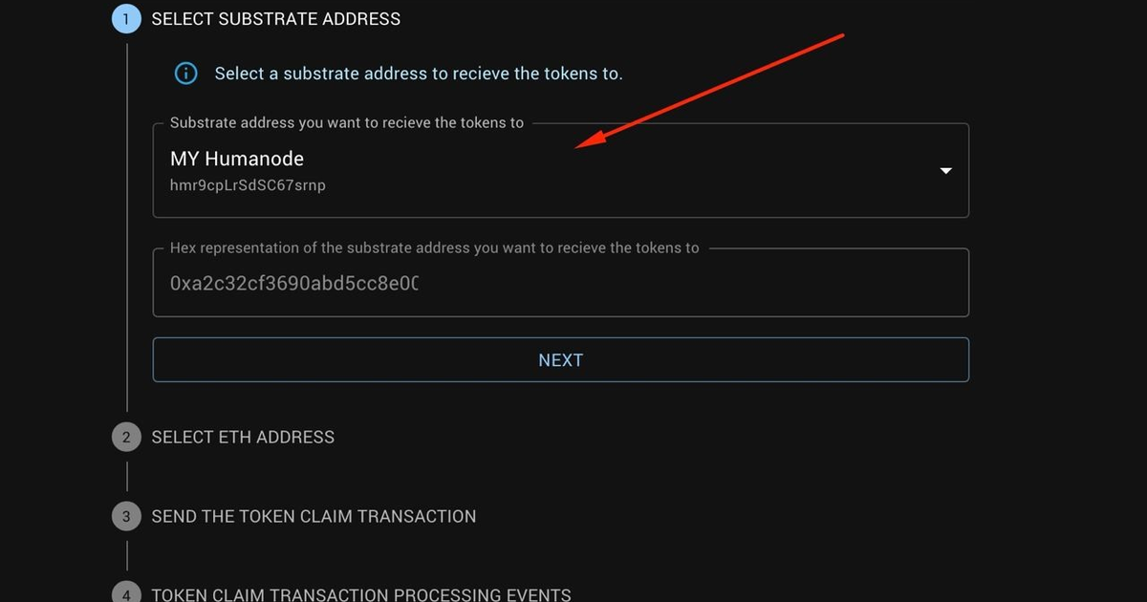
Task: Focus the hex representation input field
Action: point(561,283)
